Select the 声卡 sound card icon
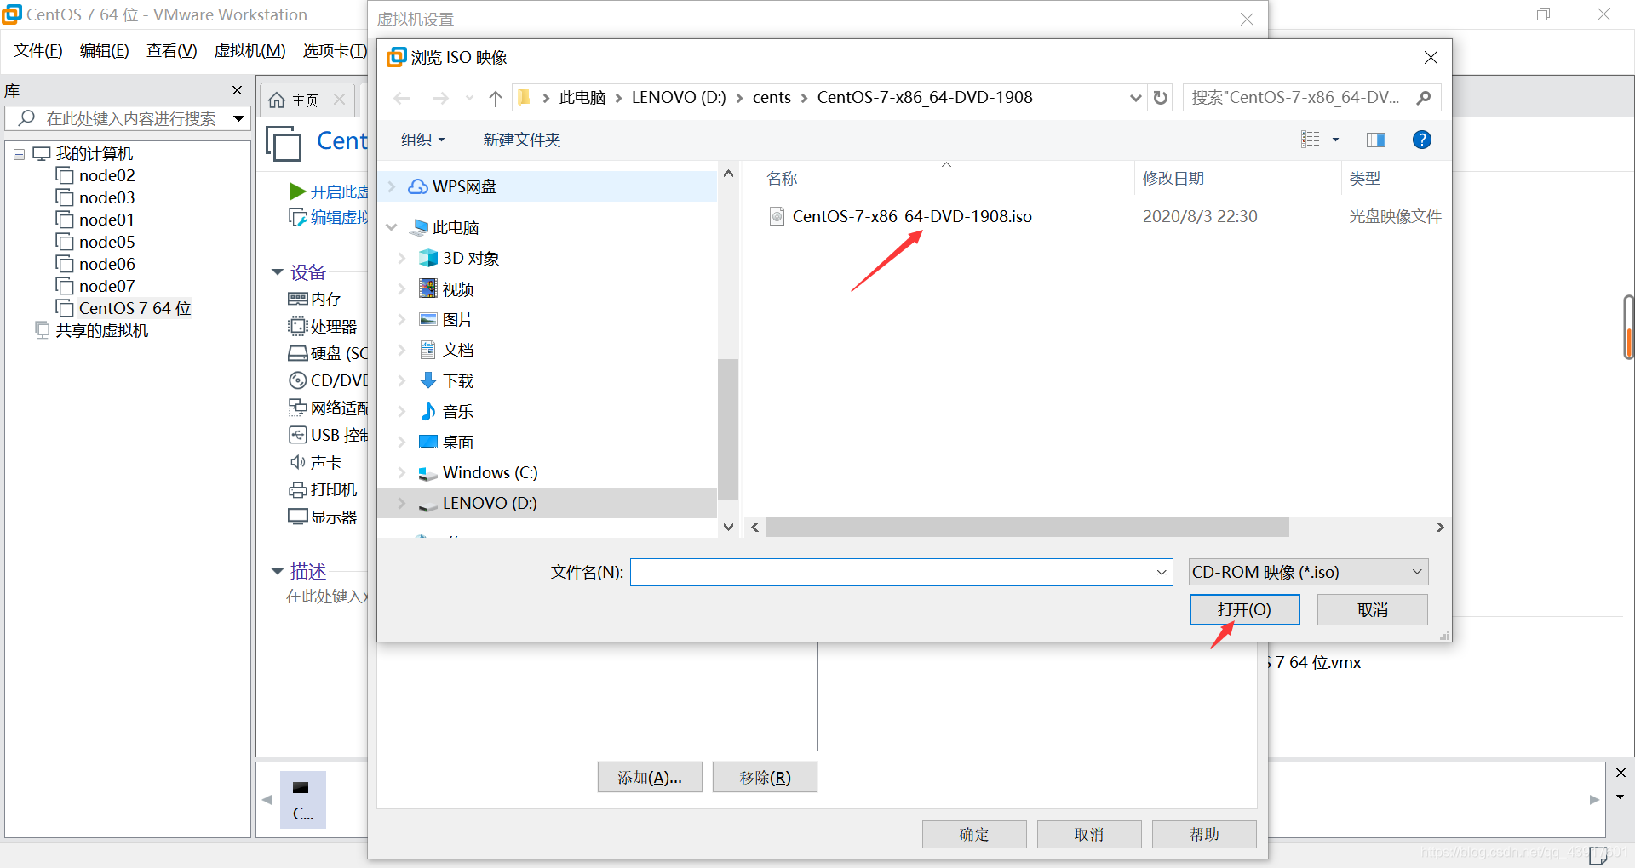The height and width of the screenshot is (868, 1635). (298, 462)
